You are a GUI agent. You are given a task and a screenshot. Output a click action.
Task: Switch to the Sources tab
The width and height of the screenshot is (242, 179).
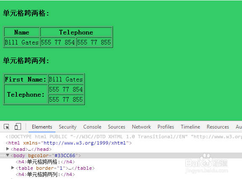click(x=116, y=127)
